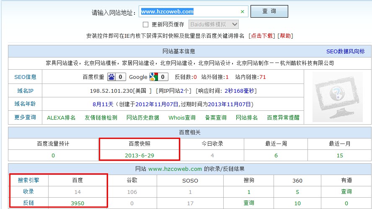Click the 站外链接 value 1
The height and width of the screenshot is (209, 372).
point(227,77)
